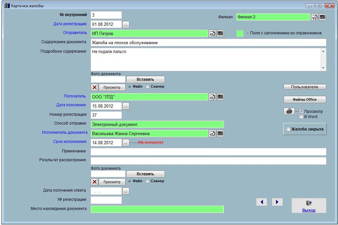The image size is (338, 225).
Task: Click the Номер регистрации field with 37
Action: pyautogui.click(x=106, y=115)
